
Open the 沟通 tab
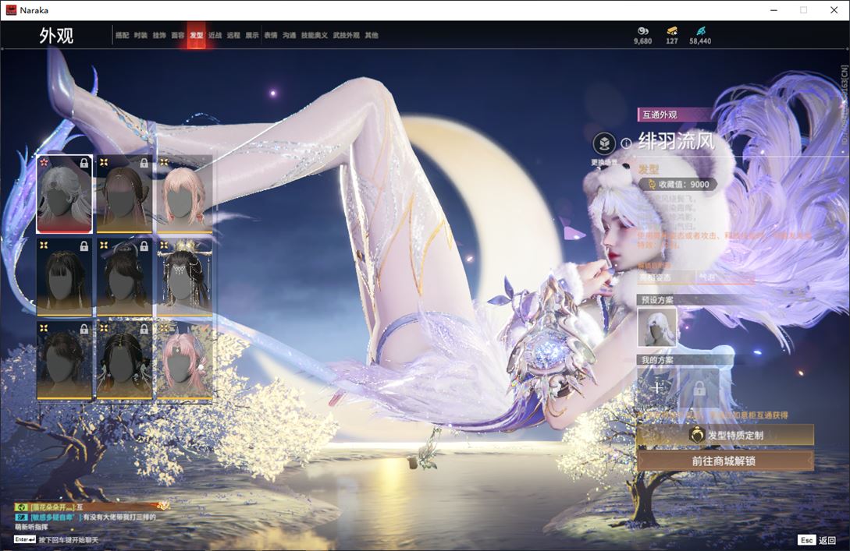[x=289, y=35]
